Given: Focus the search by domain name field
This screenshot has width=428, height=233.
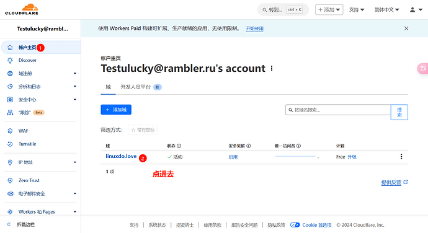Looking at the screenshot, I should pos(338,110).
